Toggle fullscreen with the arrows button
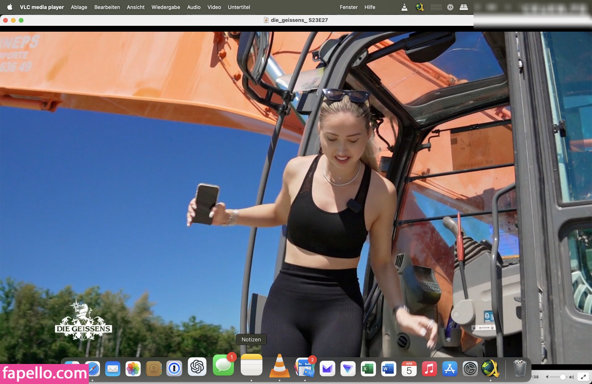This screenshot has width=592, height=384. pos(583,377)
